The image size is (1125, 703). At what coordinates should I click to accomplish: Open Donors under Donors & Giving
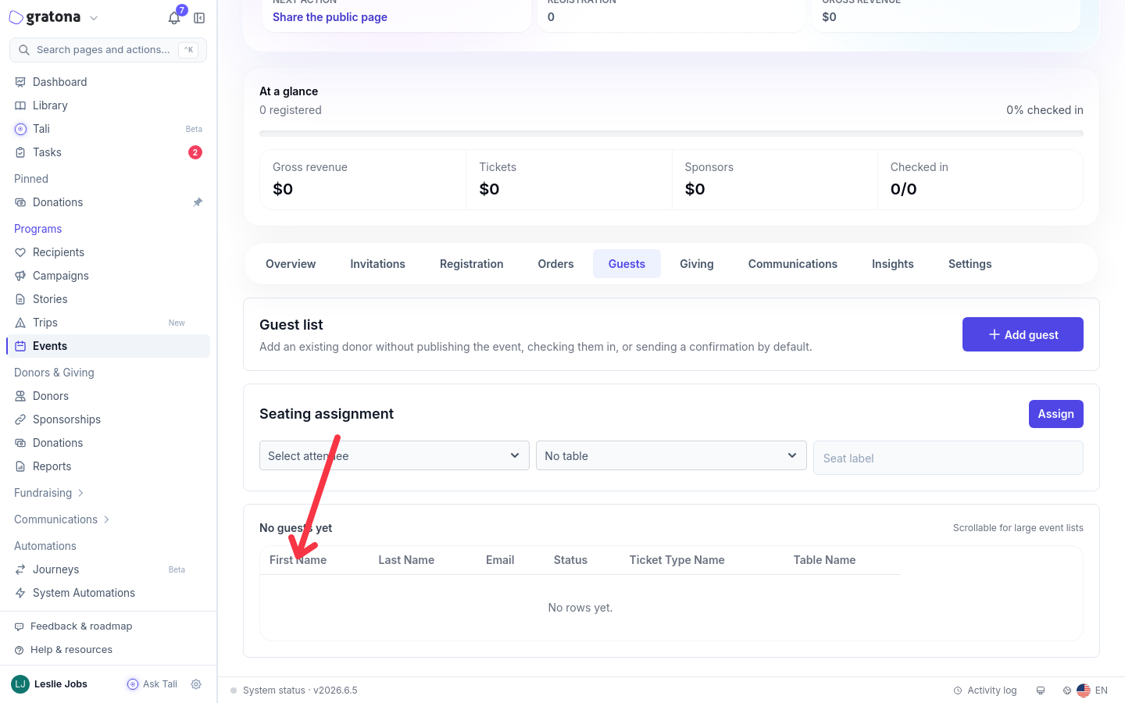click(108, 396)
